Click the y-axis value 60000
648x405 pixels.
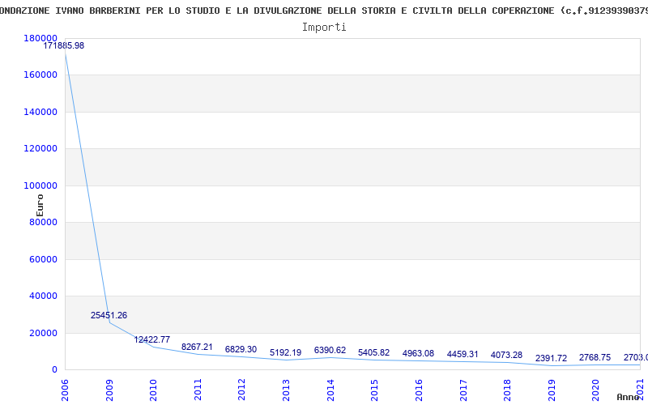pyautogui.click(x=43, y=259)
